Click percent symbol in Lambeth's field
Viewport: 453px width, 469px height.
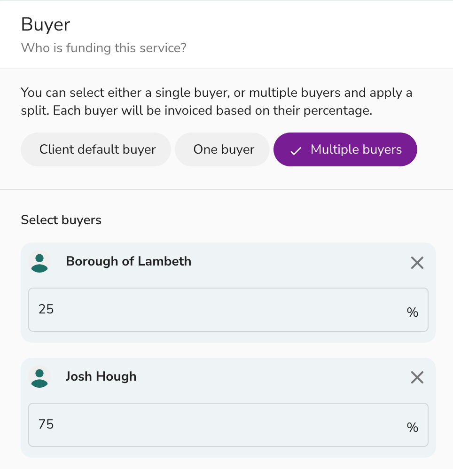pyautogui.click(x=412, y=312)
